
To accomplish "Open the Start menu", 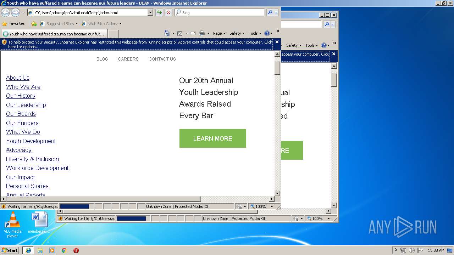I will 10,250.
